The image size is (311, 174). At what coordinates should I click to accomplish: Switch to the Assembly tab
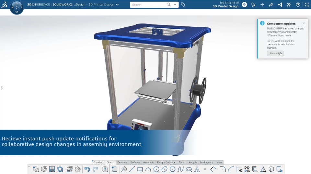click(x=148, y=162)
